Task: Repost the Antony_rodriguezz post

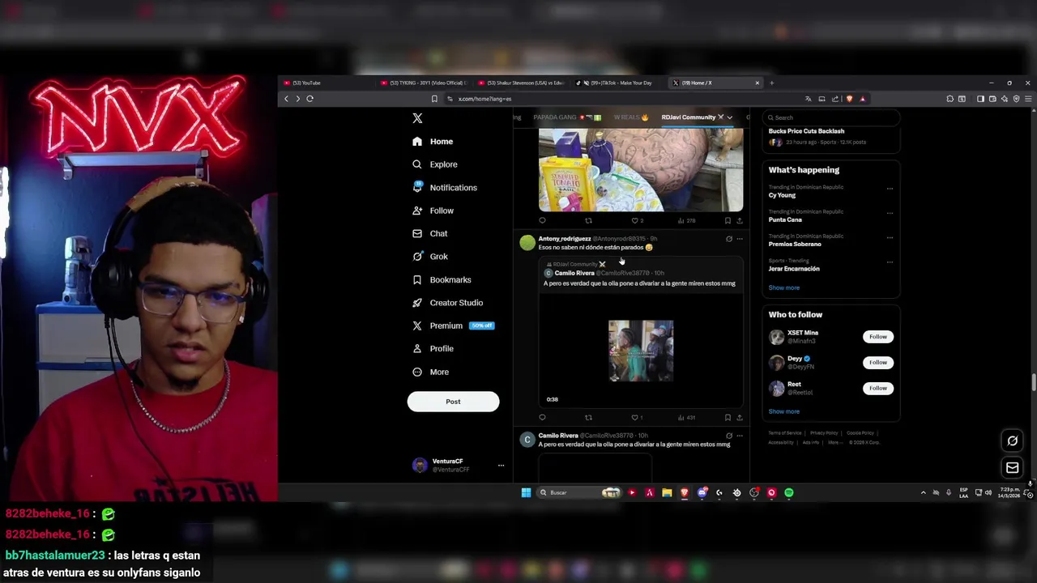Action: (588, 418)
